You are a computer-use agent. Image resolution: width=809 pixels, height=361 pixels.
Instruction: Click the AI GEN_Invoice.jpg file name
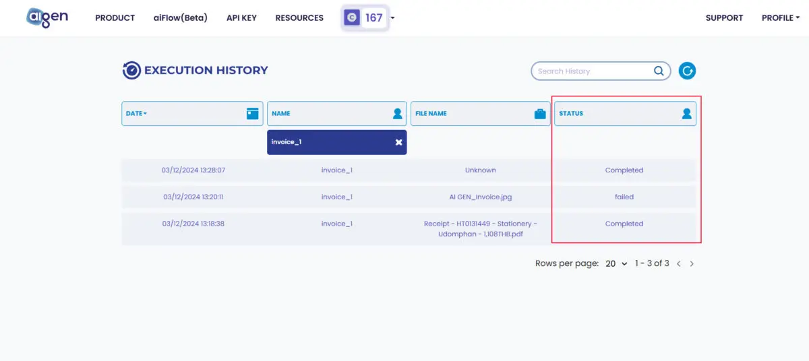click(x=481, y=197)
